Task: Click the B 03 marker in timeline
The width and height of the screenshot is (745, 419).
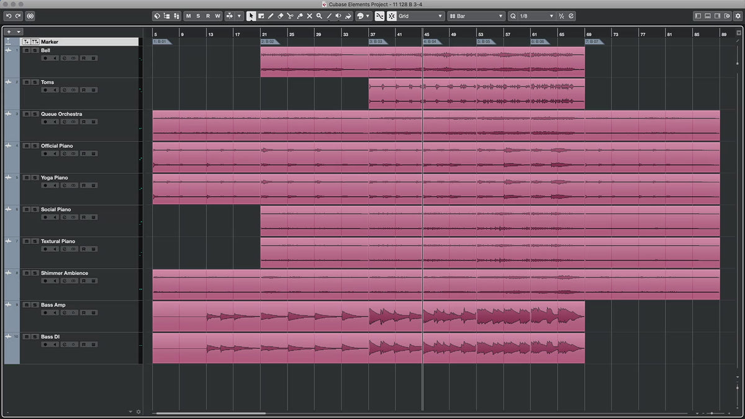Action: pos(376,42)
